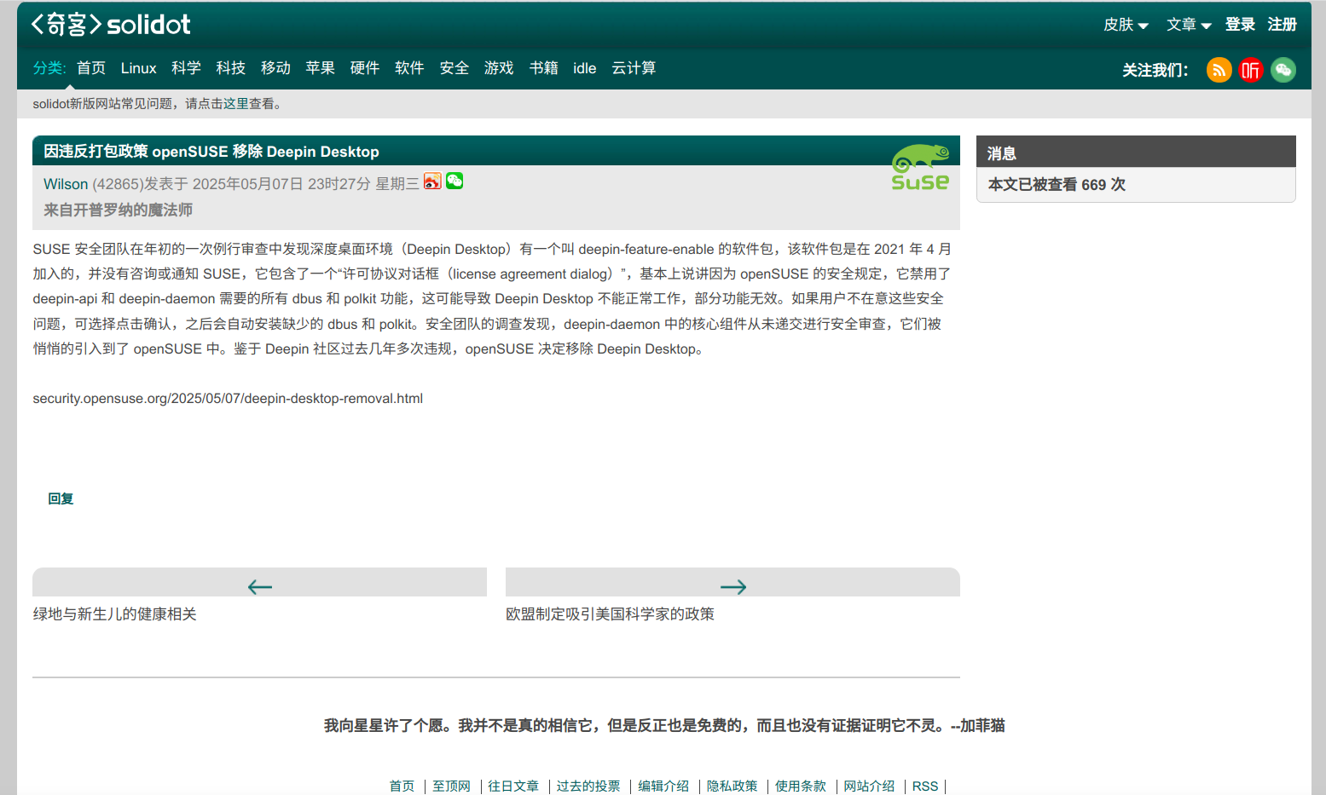Open the green WeChat follow icon

[x=1283, y=70]
